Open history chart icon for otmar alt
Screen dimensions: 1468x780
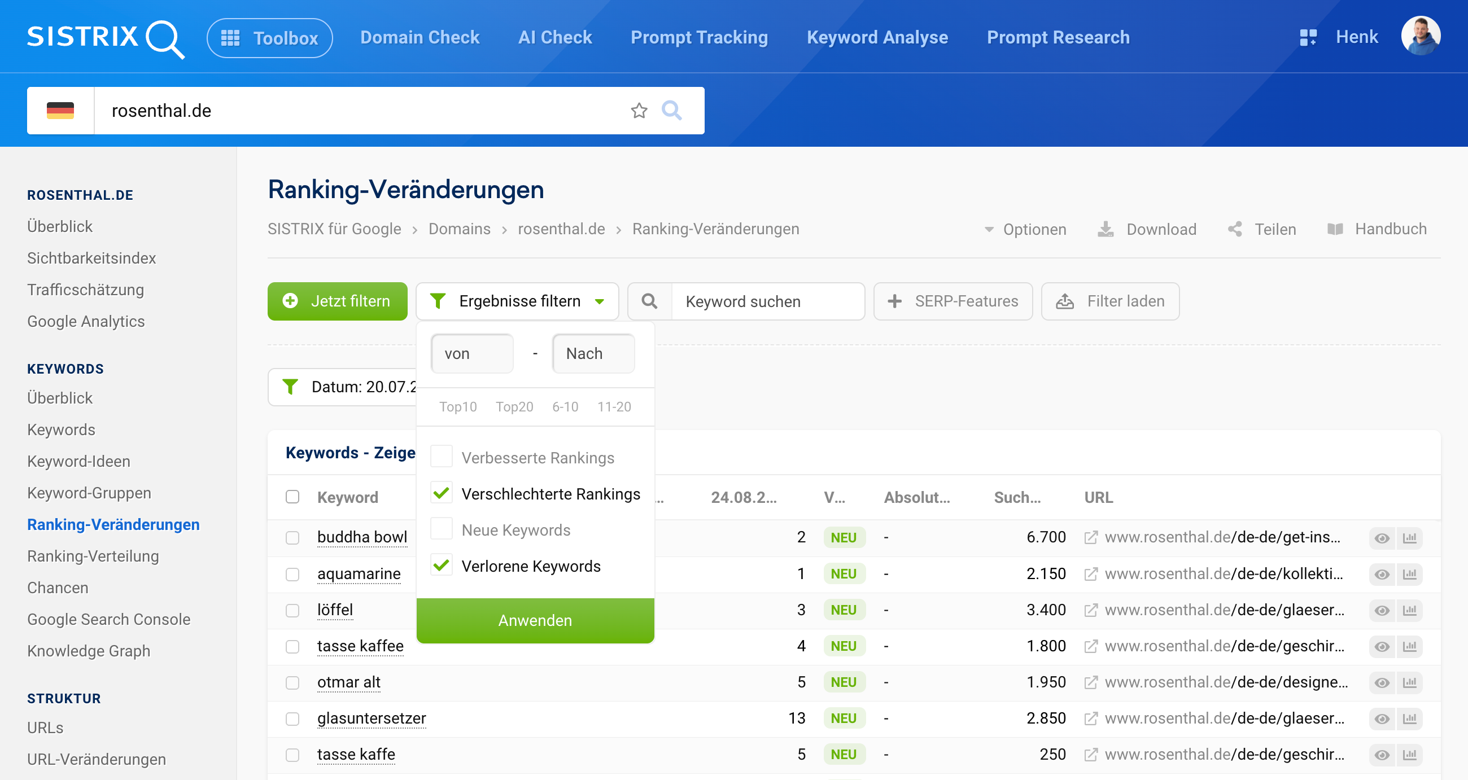1409,682
